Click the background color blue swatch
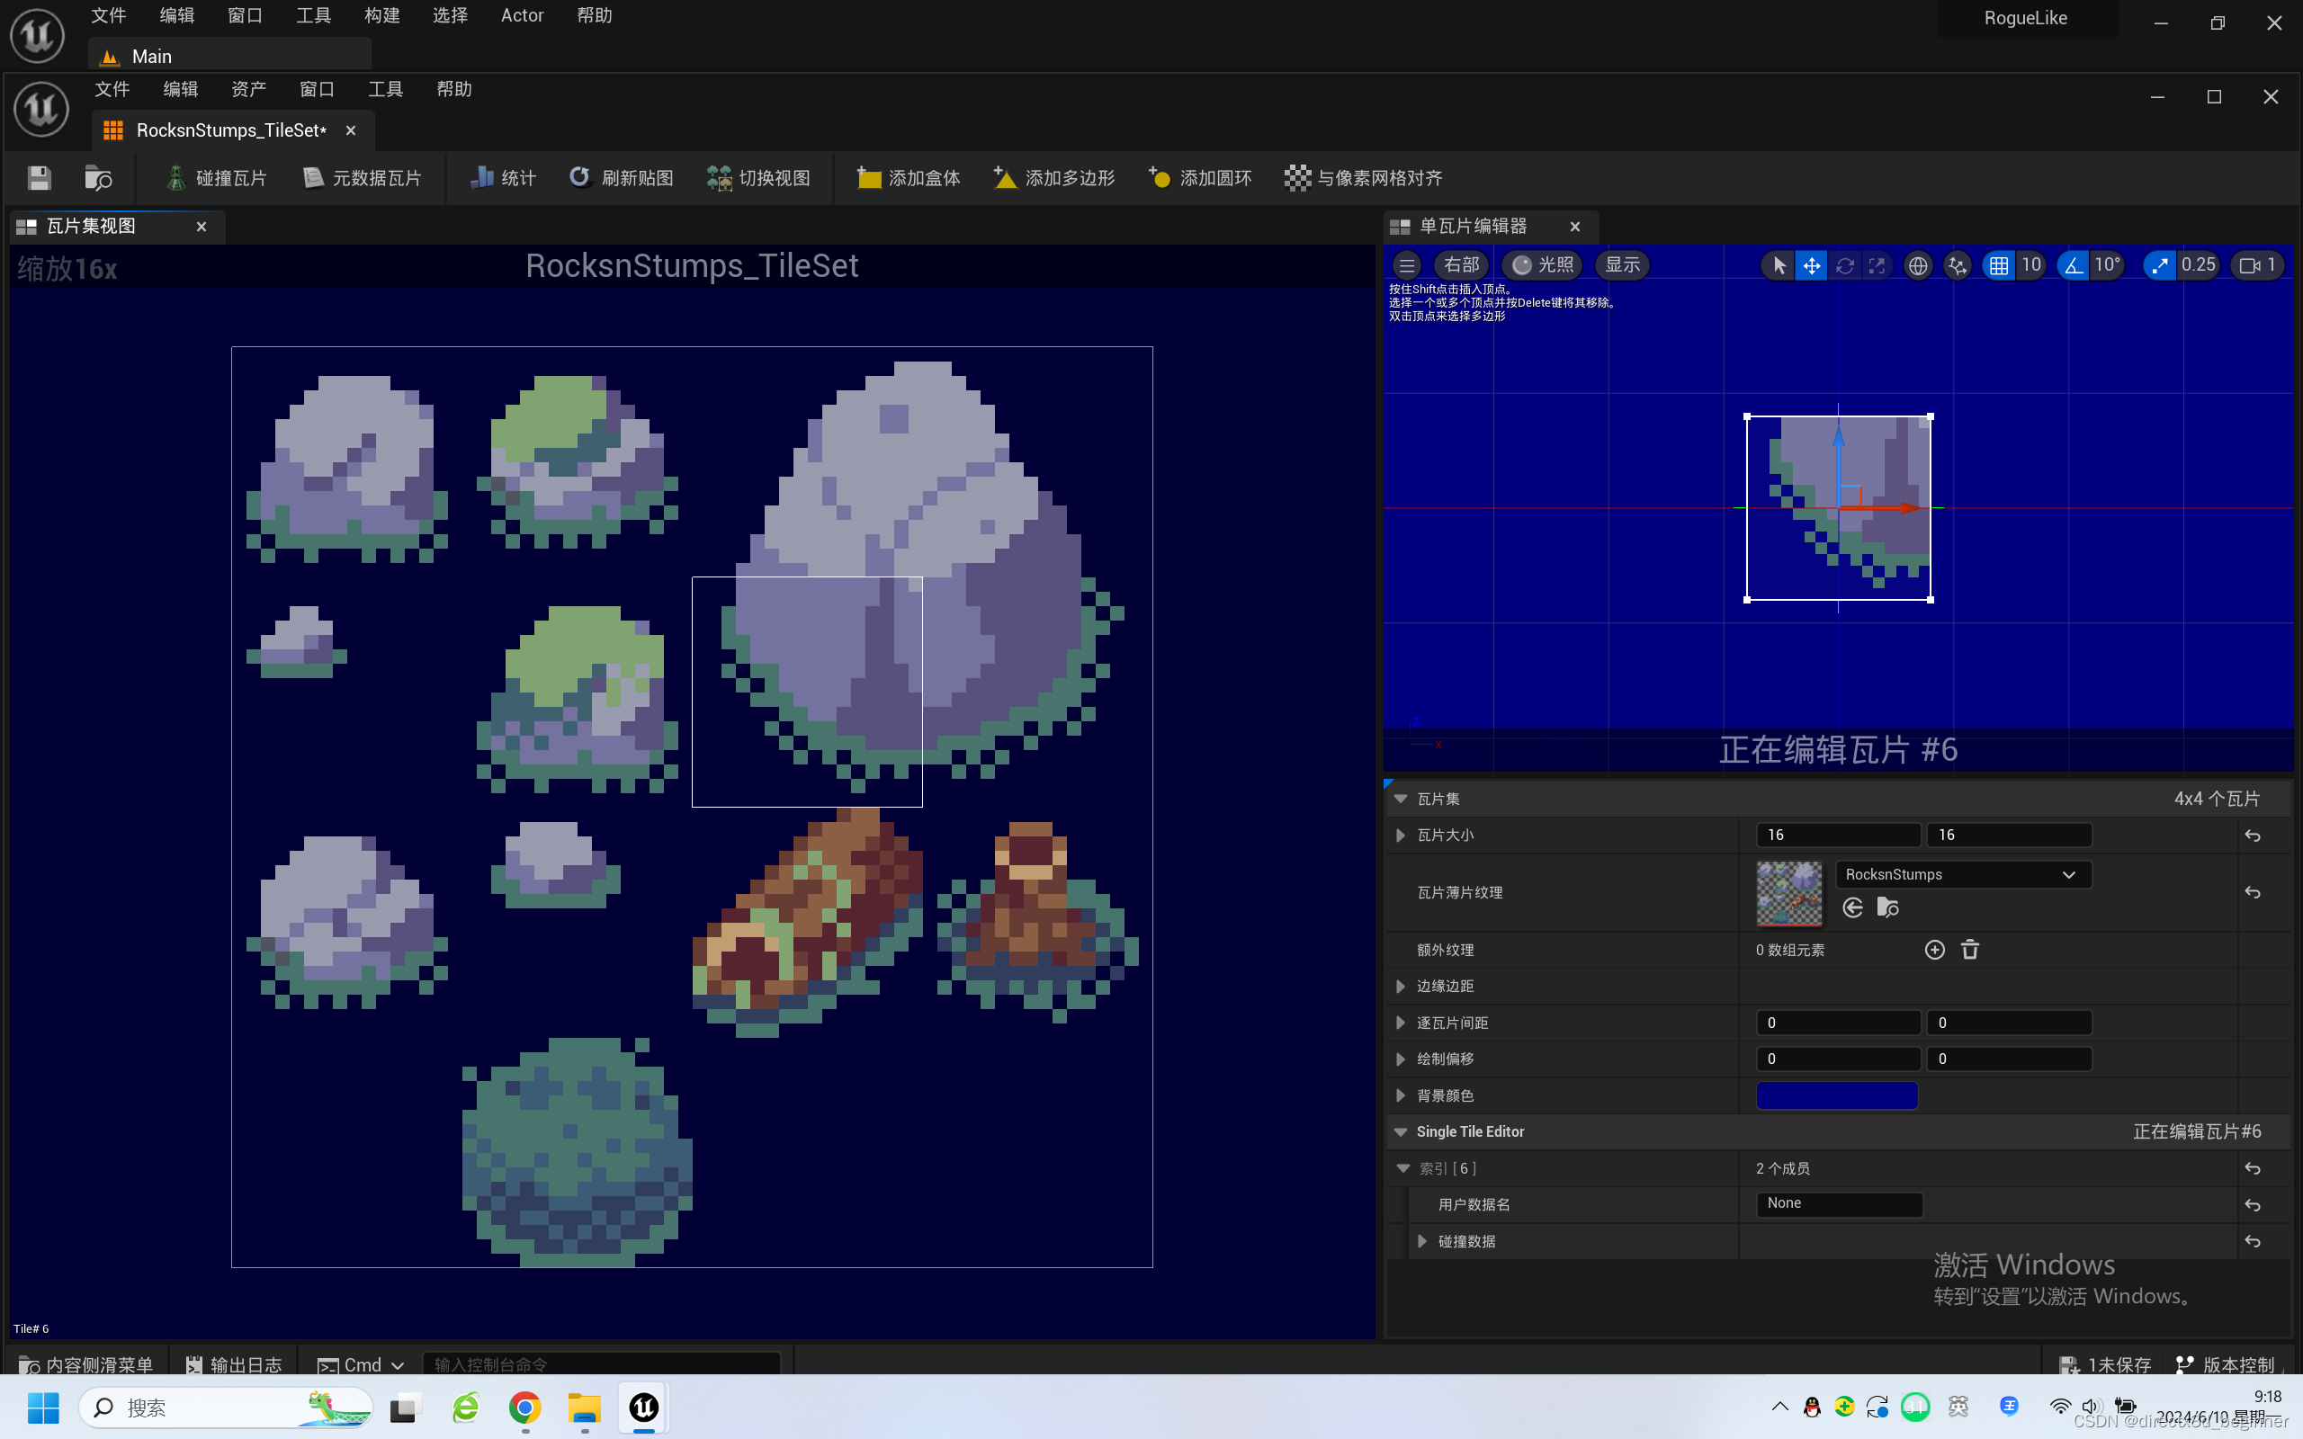 [1836, 1095]
